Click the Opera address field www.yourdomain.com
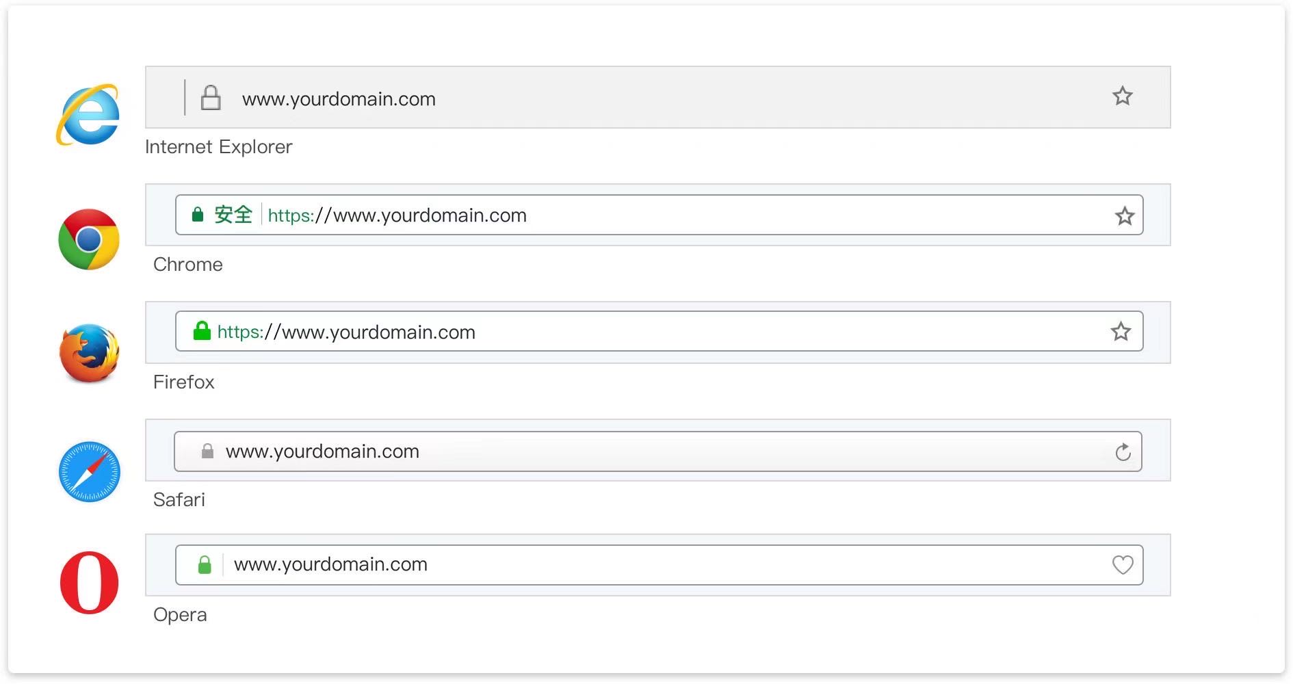Viewport: 1293px width, 684px height. tap(659, 565)
